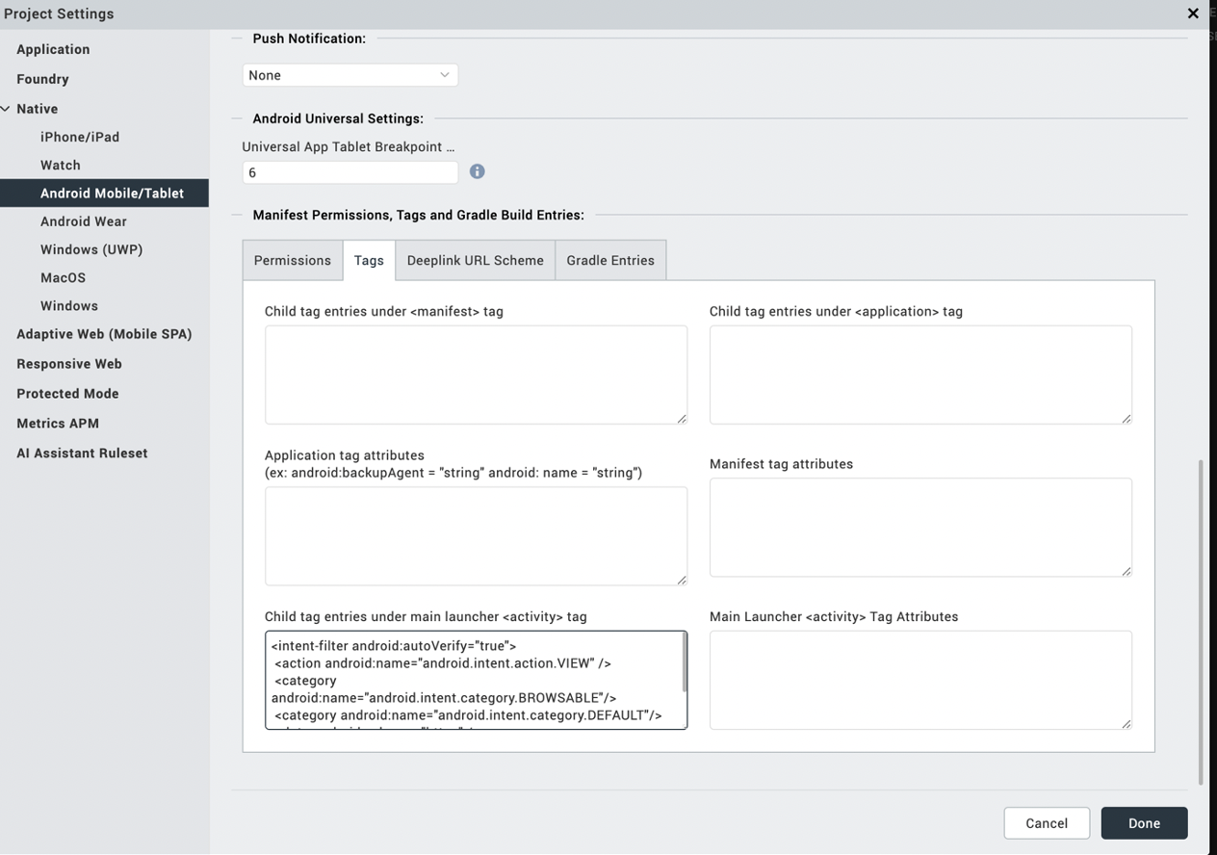Click the Application tag attributes text area
This screenshot has width=1217, height=855.
click(476, 535)
